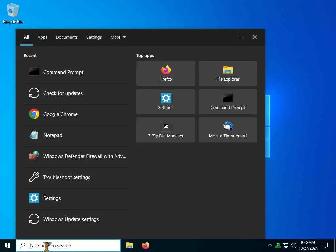The height and width of the screenshot is (252, 336).
Task: Open Notepad using its notepad icon
Action: tap(34, 135)
